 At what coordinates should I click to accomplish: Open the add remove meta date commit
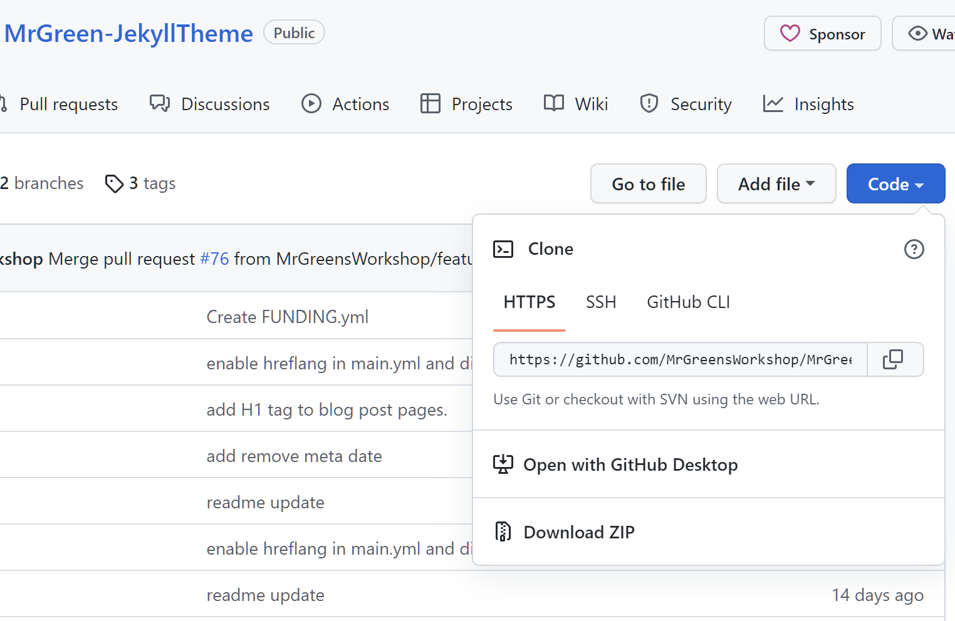click(295, 456)
